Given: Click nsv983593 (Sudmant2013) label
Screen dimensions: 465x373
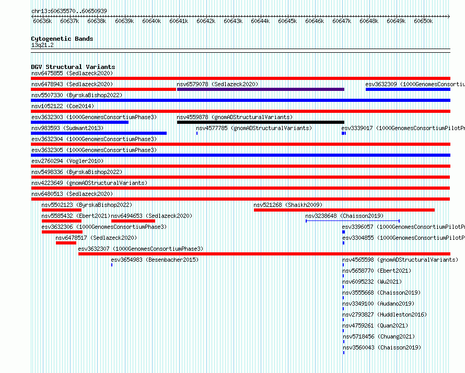Looking at the screenshot, I should click(67, 128).
